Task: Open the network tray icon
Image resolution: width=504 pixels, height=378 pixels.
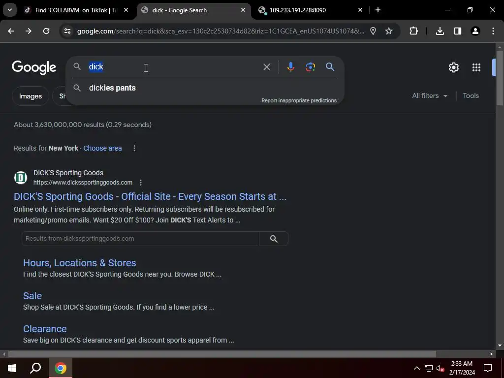Action: coord(429,368)
